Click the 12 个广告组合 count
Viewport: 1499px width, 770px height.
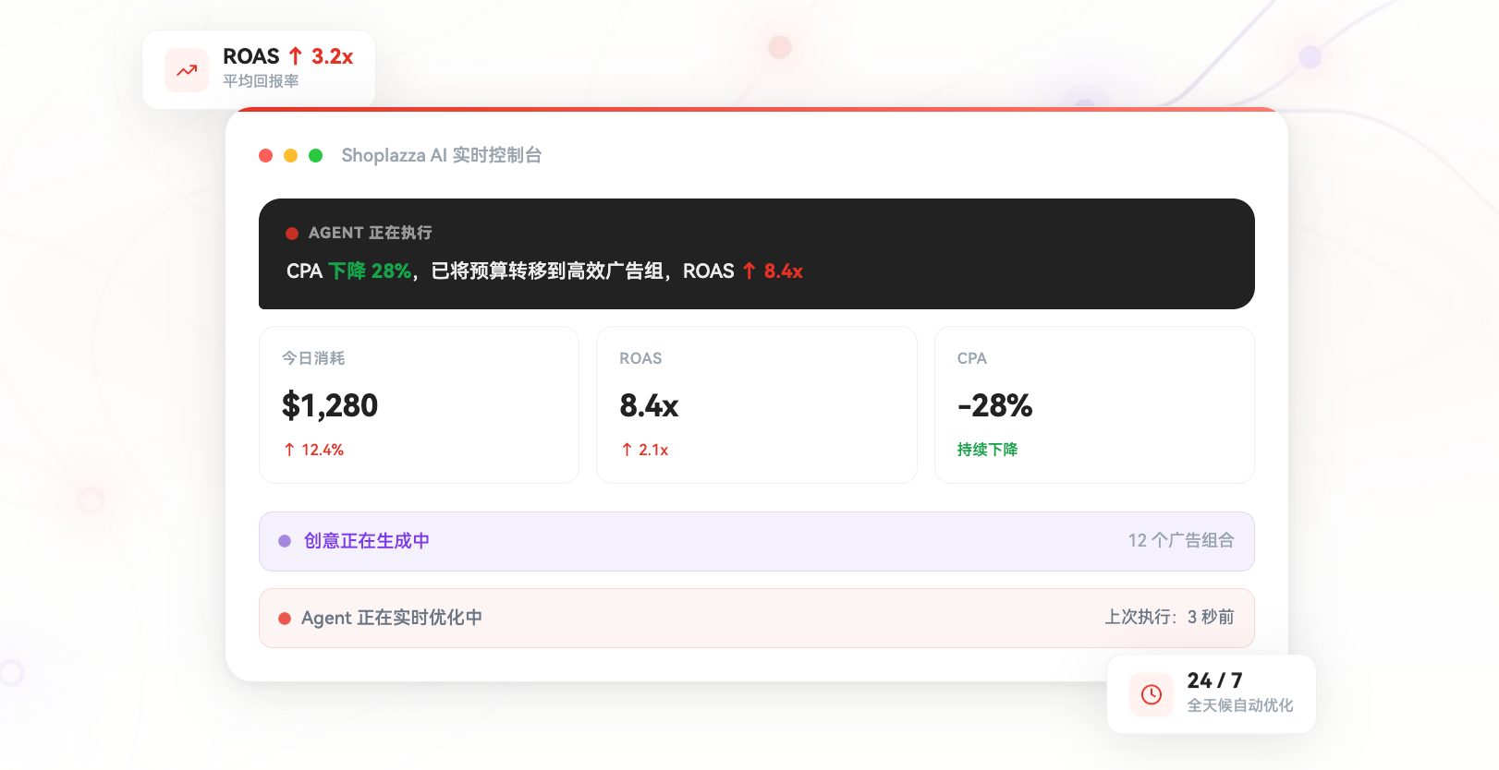[1181, 540]
